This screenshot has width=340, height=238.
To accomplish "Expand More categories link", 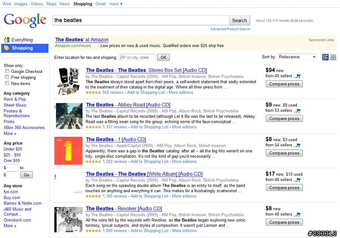I will 10,133.
